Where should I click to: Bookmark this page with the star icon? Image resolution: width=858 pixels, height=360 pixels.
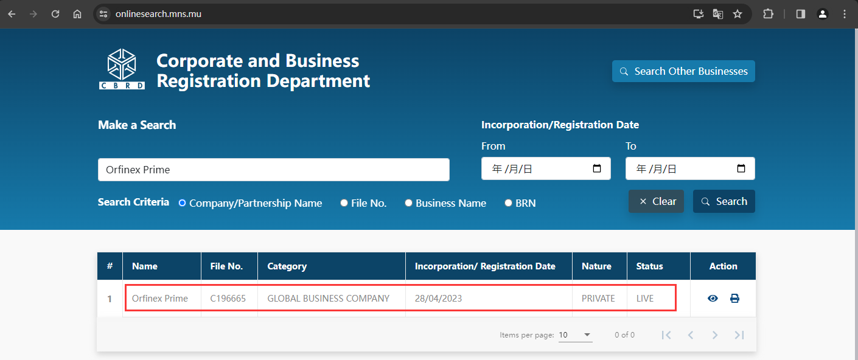(x=738, y=14)
